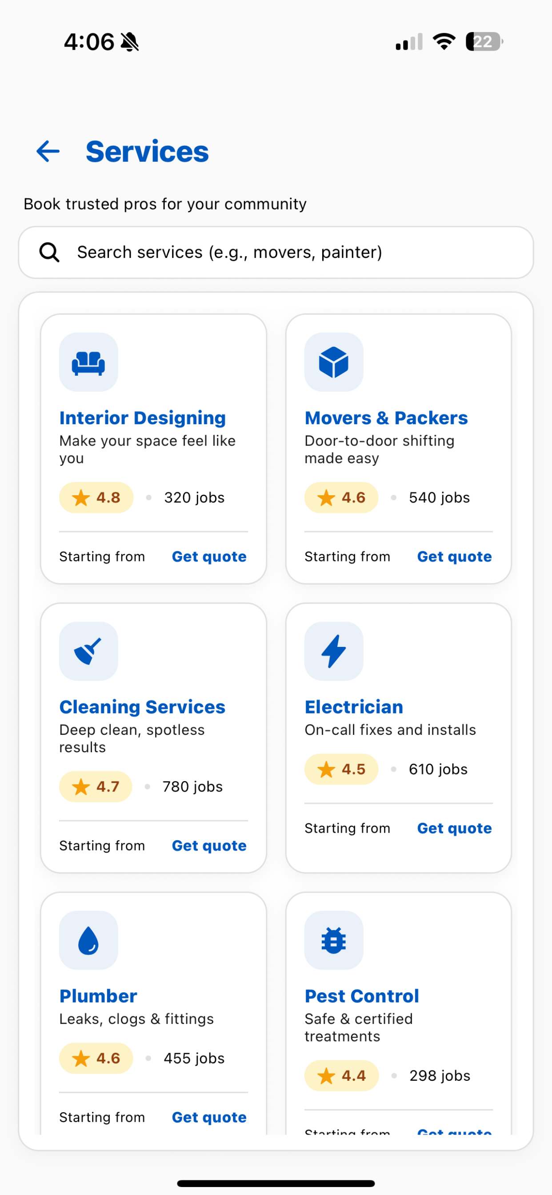
Task: Tap the battery indicator in status bar
Action: point(484,42)
